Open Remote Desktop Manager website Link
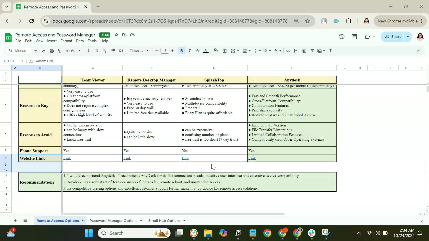This screenshot has height=241, width=429. [127, 158]
